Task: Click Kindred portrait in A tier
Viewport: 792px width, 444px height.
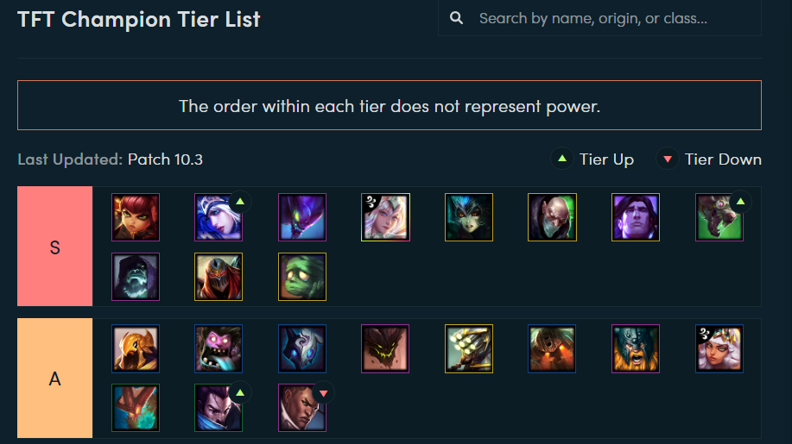Action: [x=302, y=349]
